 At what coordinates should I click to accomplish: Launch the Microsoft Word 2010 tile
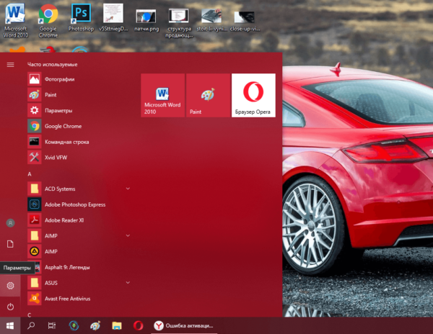(x=162, y=95)
